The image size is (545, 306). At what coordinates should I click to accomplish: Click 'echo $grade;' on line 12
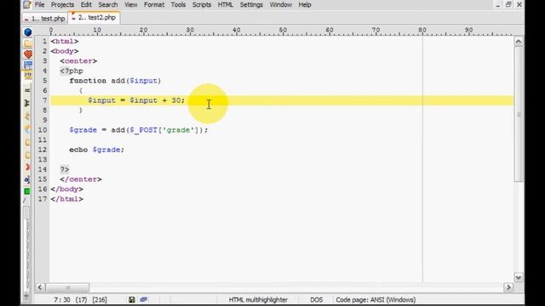coord(96,150)
